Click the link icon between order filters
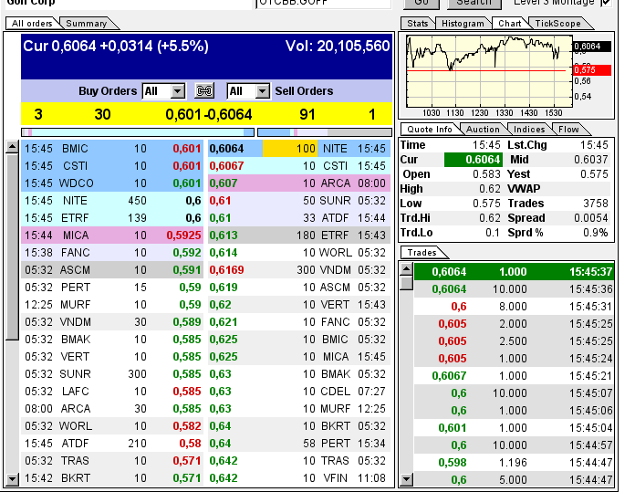 [x=204, y=90]
